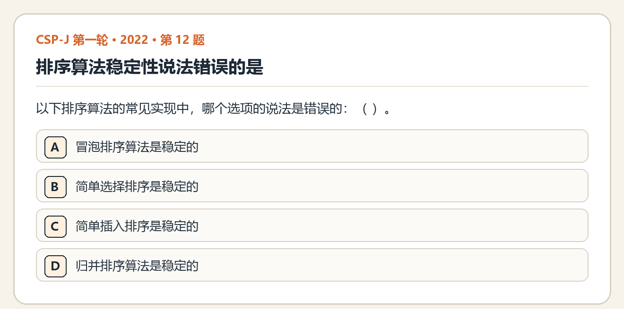
Task: Click empty space in option D row
Action: [392, 266]
